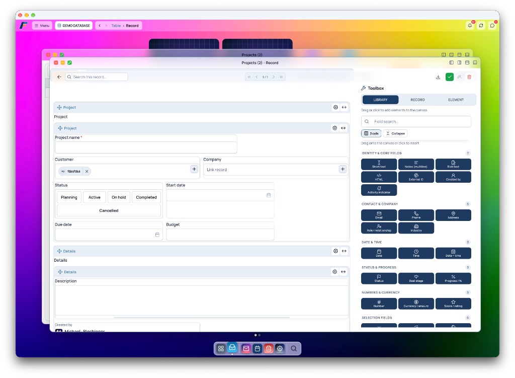This screenshot has width=515, height=378.
Task: Open the Menu button in top bar
Action: [x=42, y=25]
